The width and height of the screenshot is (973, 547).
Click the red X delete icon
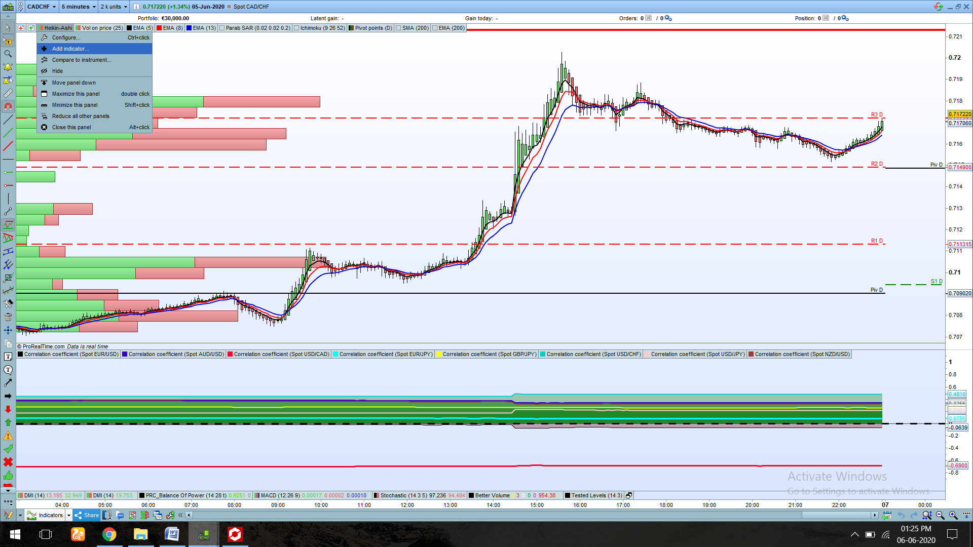click(8, 462)
